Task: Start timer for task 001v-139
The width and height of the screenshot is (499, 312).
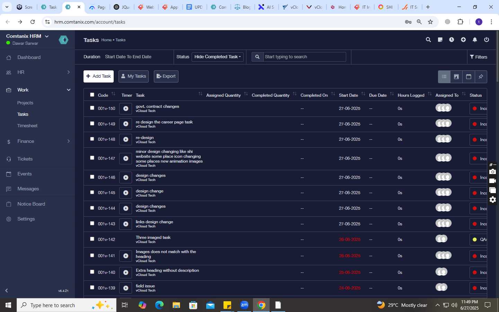Action: point(126,288)
